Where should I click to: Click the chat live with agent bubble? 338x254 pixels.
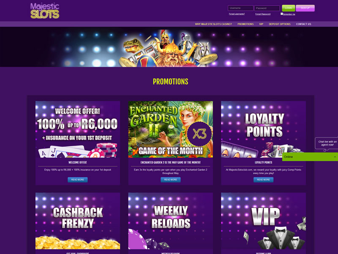pyautogui.click(x=327, y=144)
